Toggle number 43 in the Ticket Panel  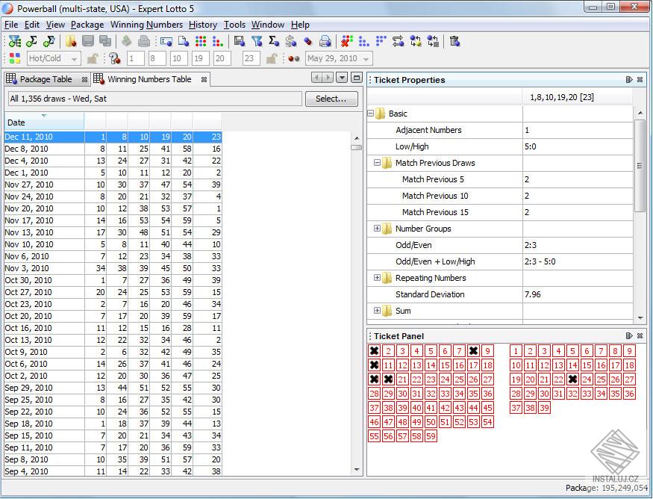click(x=460, y=408)
